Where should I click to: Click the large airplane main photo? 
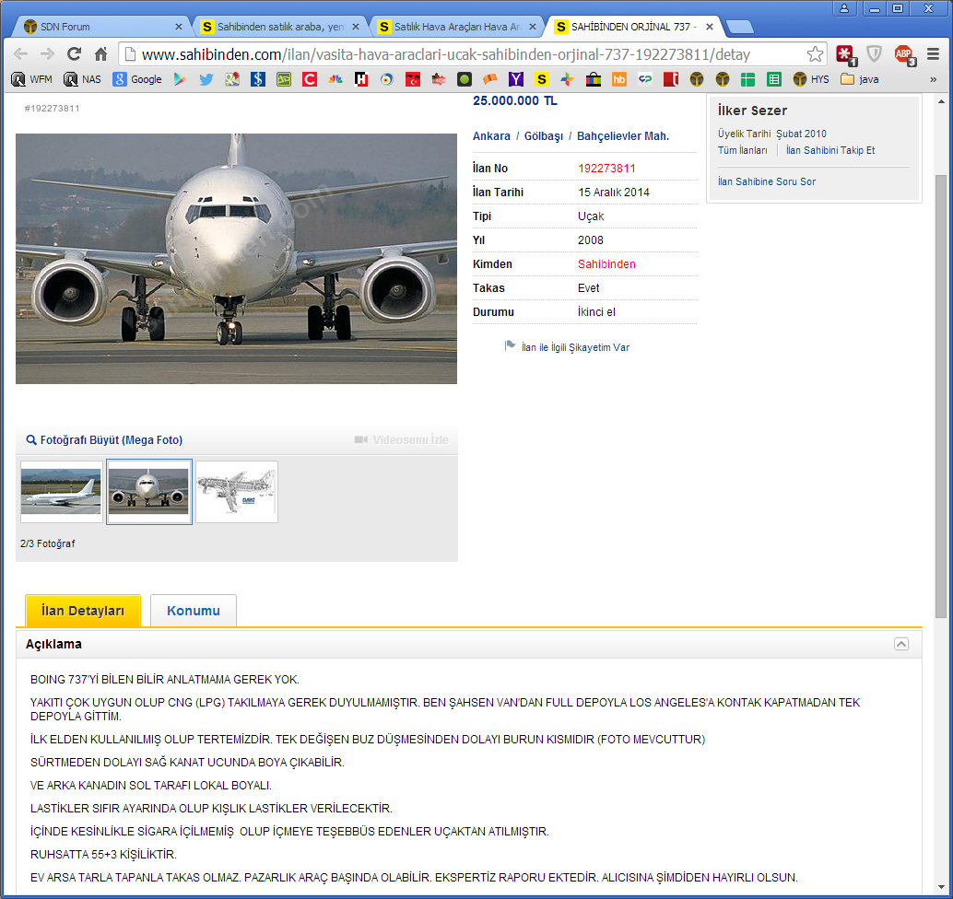click(x=236, y=259)
